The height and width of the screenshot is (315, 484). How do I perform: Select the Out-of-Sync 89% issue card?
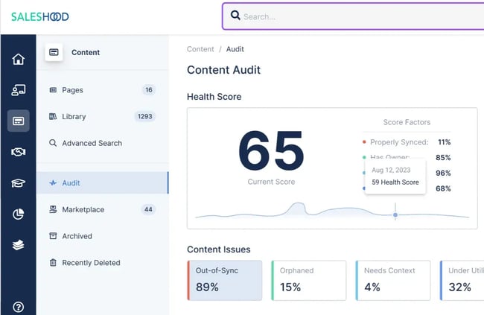[224, 281]
